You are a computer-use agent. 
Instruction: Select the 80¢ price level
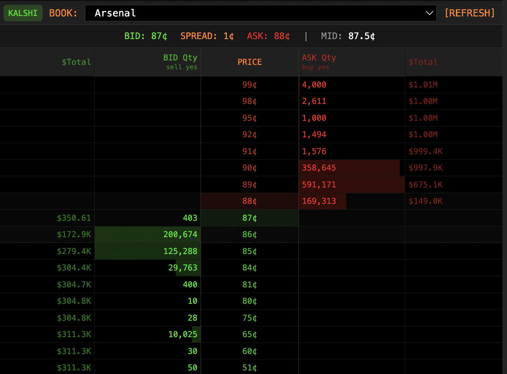click(x=249, y=301)
